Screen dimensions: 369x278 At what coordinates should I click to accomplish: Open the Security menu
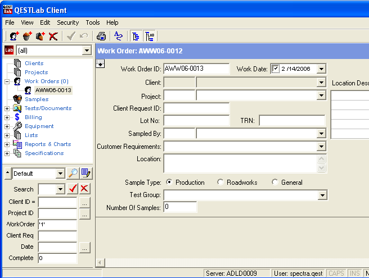pyautogui.click(x=67, y=22)
